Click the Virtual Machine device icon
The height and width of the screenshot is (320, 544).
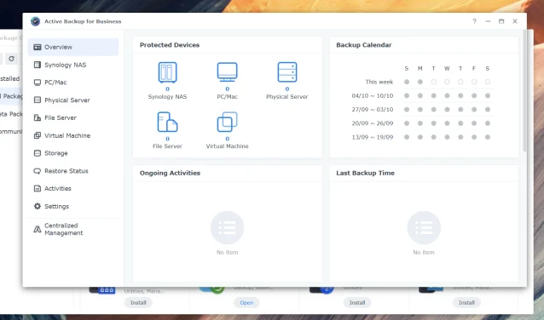(x=228, y=122)
